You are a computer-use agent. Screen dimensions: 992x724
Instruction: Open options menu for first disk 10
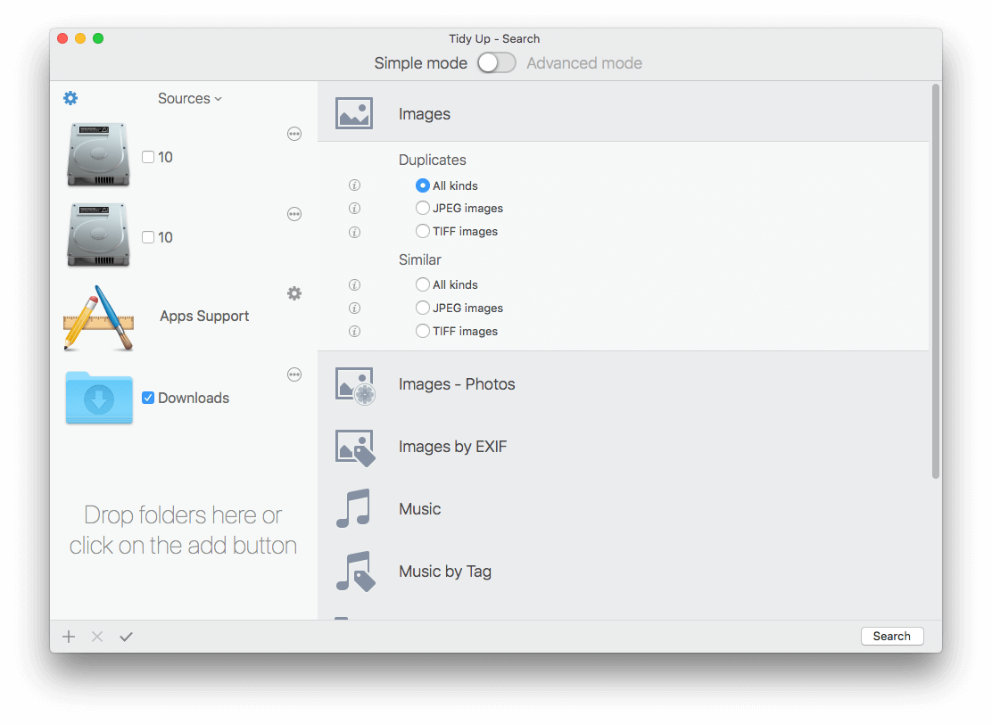tap(294, 134)
